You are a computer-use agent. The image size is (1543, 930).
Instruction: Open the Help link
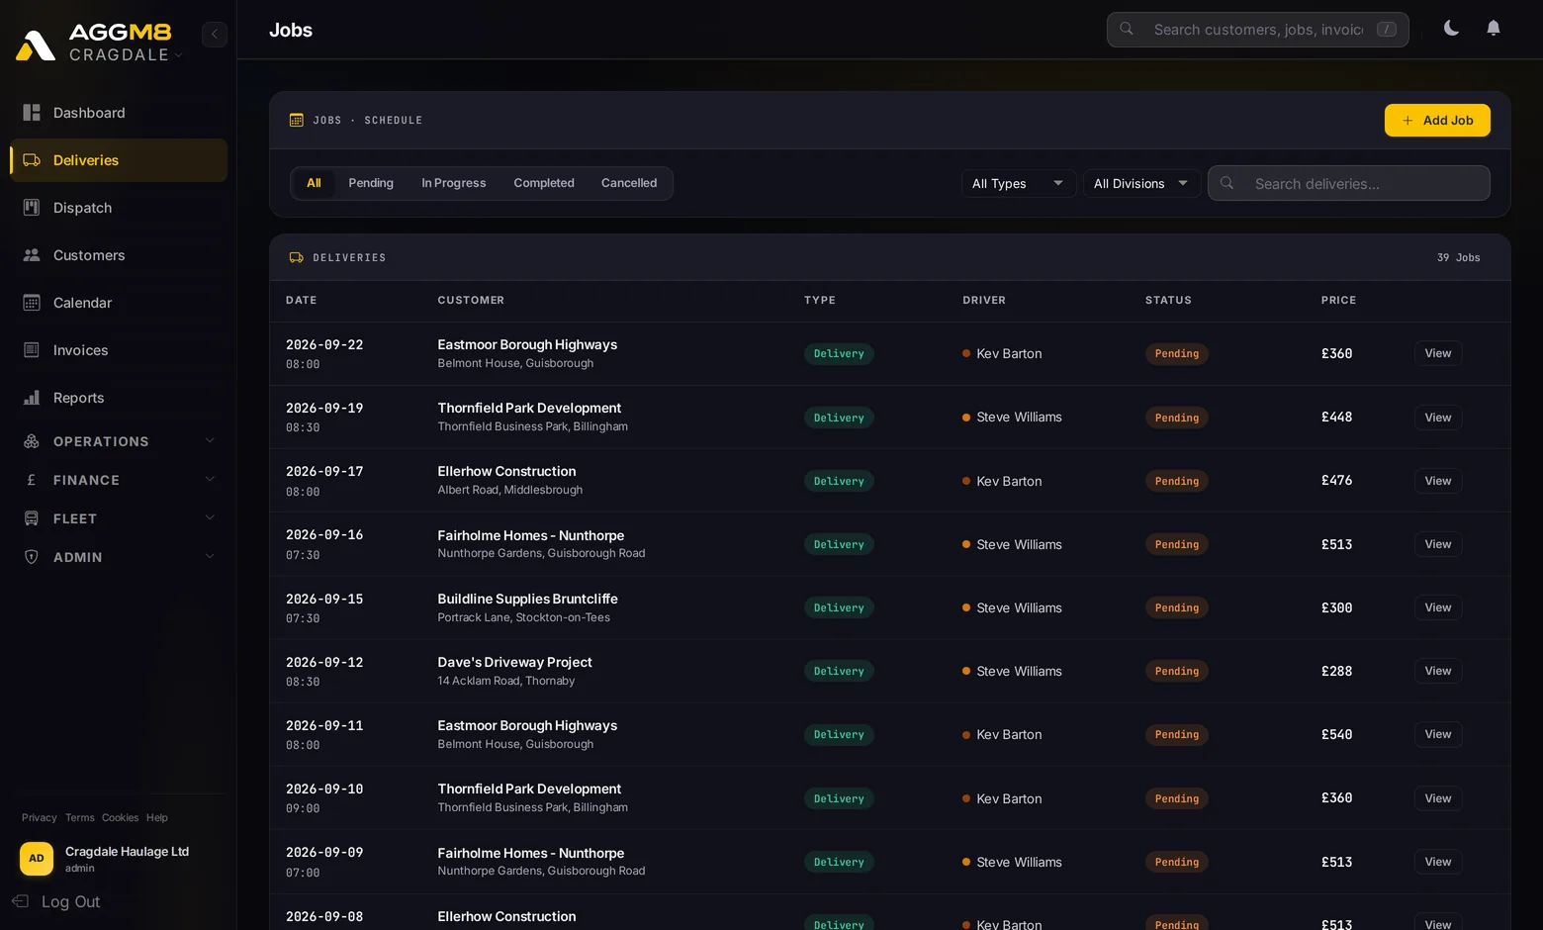[x=157, y=817]
